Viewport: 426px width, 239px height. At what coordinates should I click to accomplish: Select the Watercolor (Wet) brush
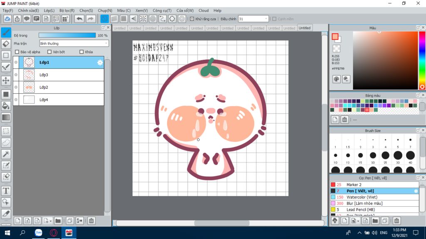pos(374,197)
